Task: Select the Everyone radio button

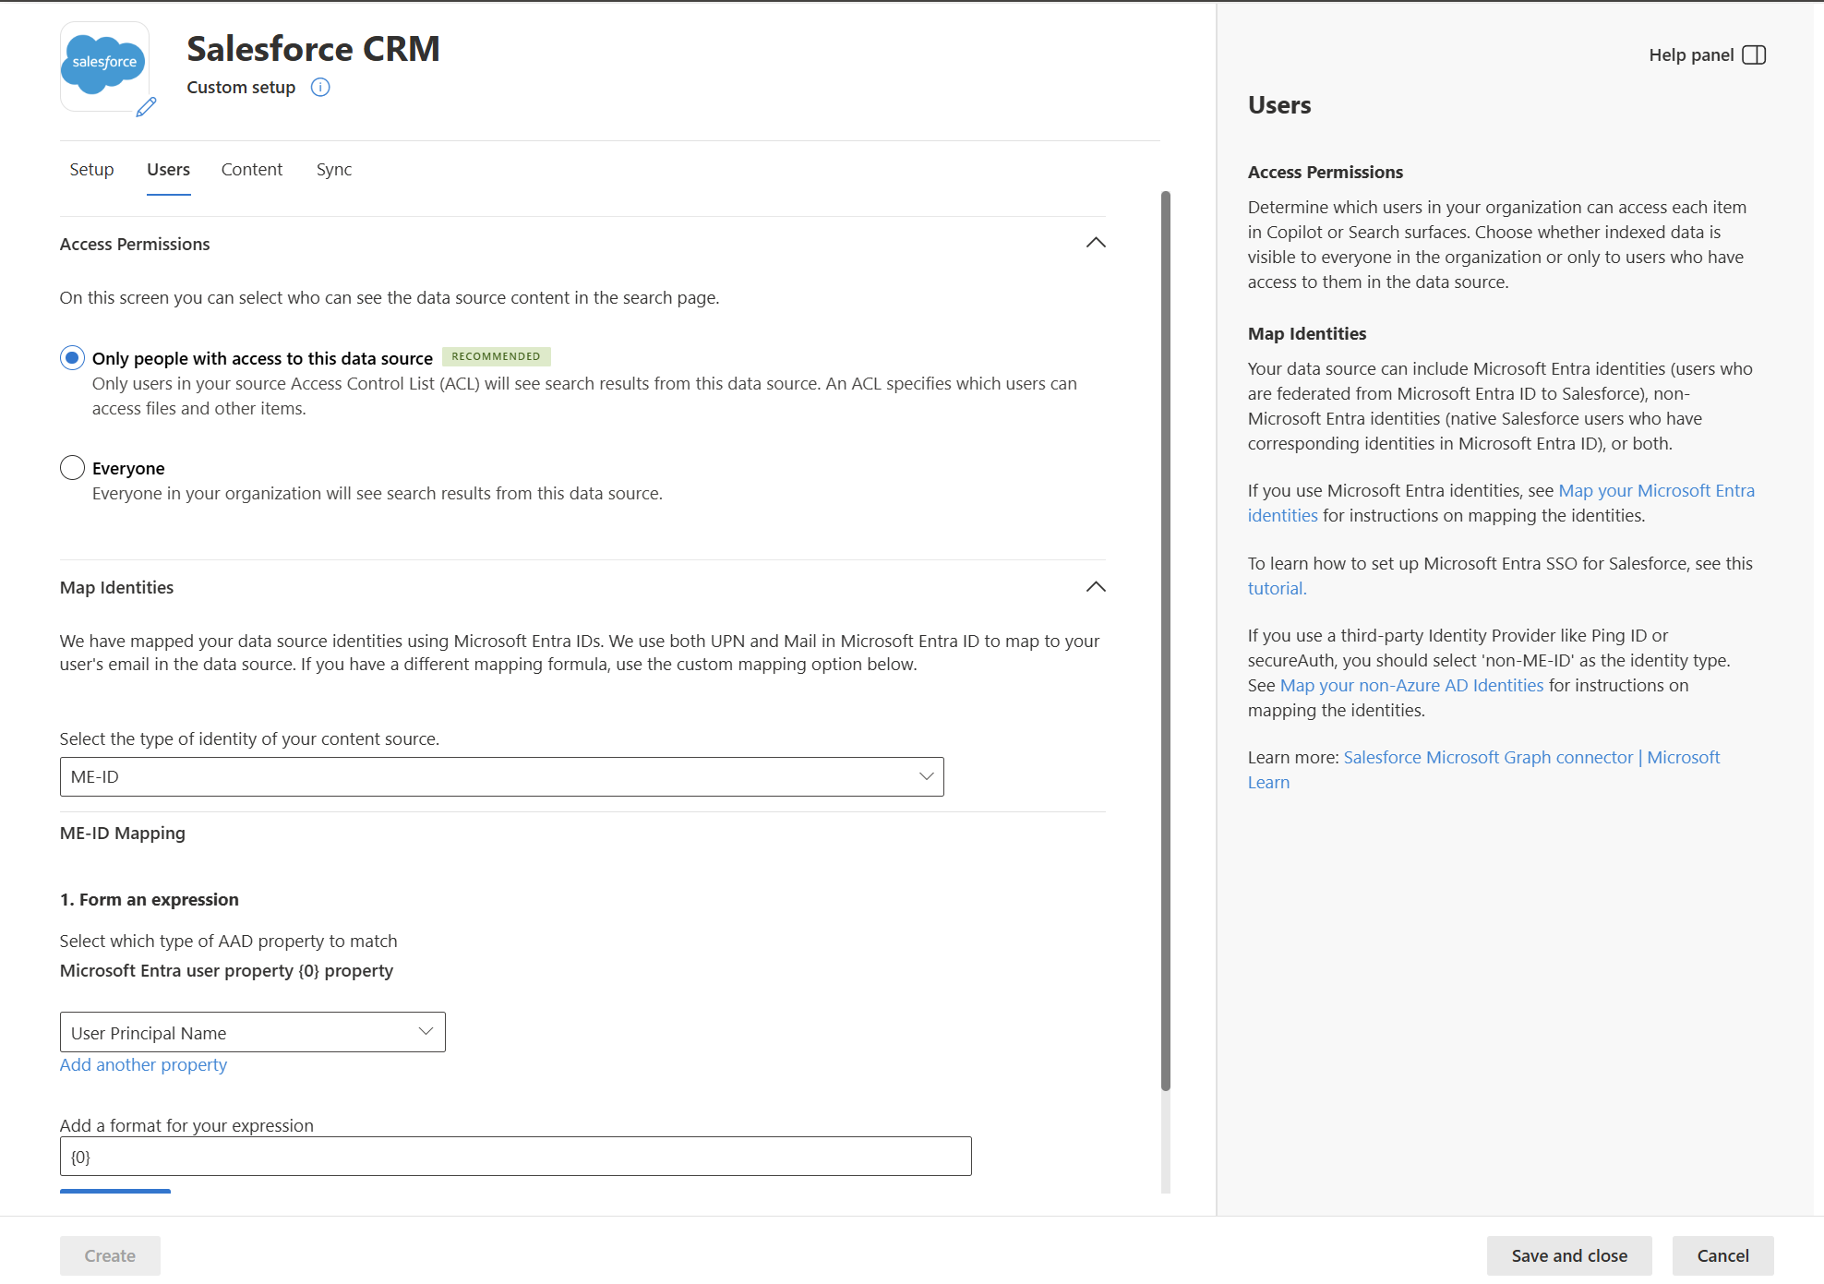Action: (73, 468)
